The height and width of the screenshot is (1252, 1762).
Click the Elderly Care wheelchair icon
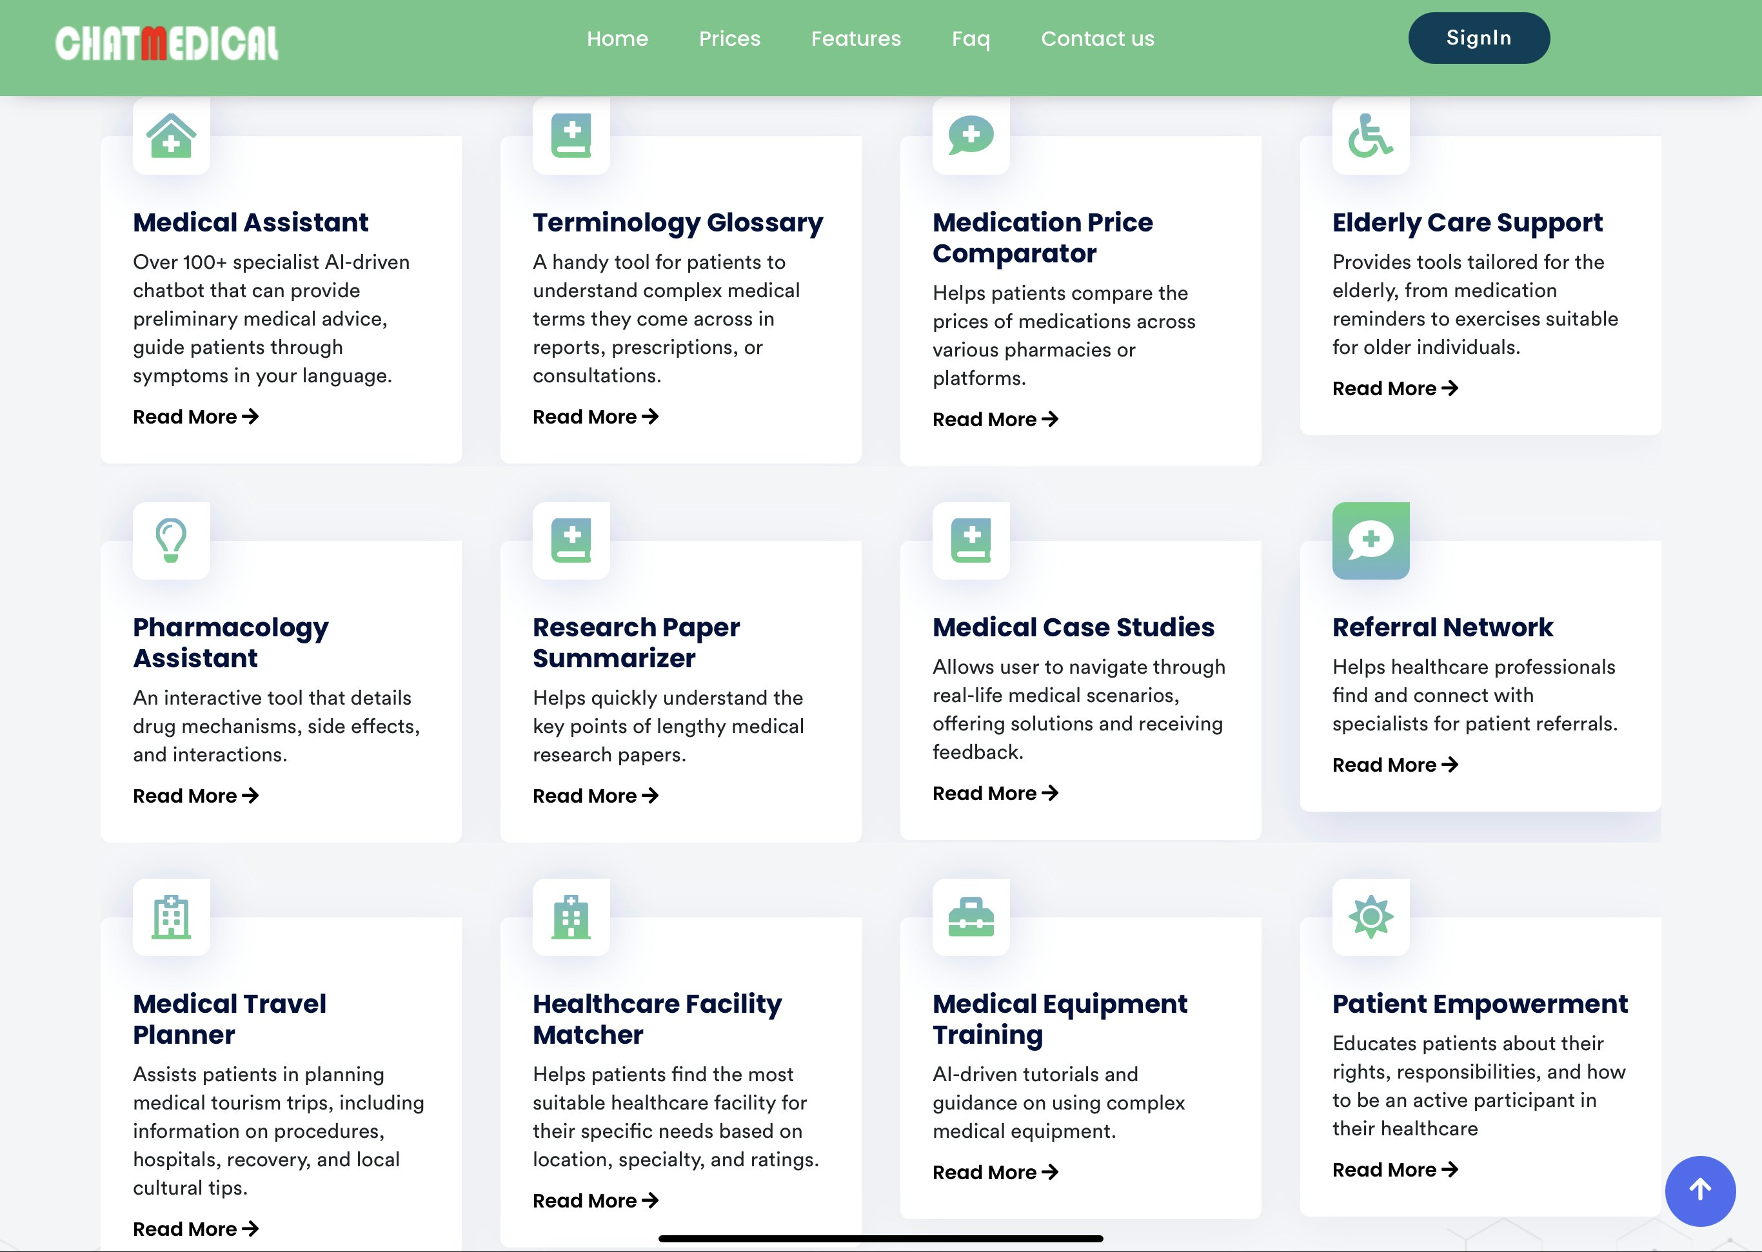point(1371,135)
